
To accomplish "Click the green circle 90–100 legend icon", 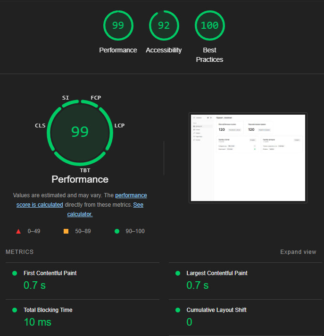I will tap(117, 231).
